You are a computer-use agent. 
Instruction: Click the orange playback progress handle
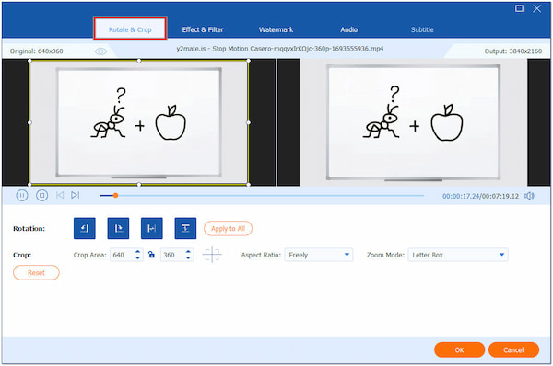click(115, 195)
